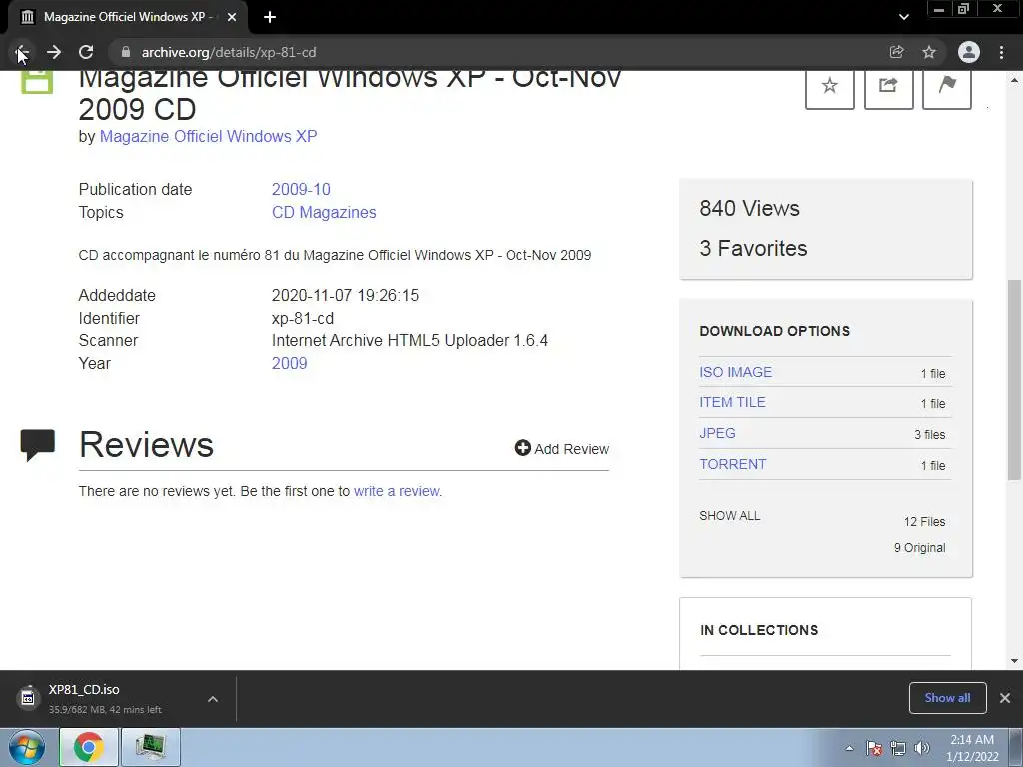Open the 2009 year link

click(289, 363)
